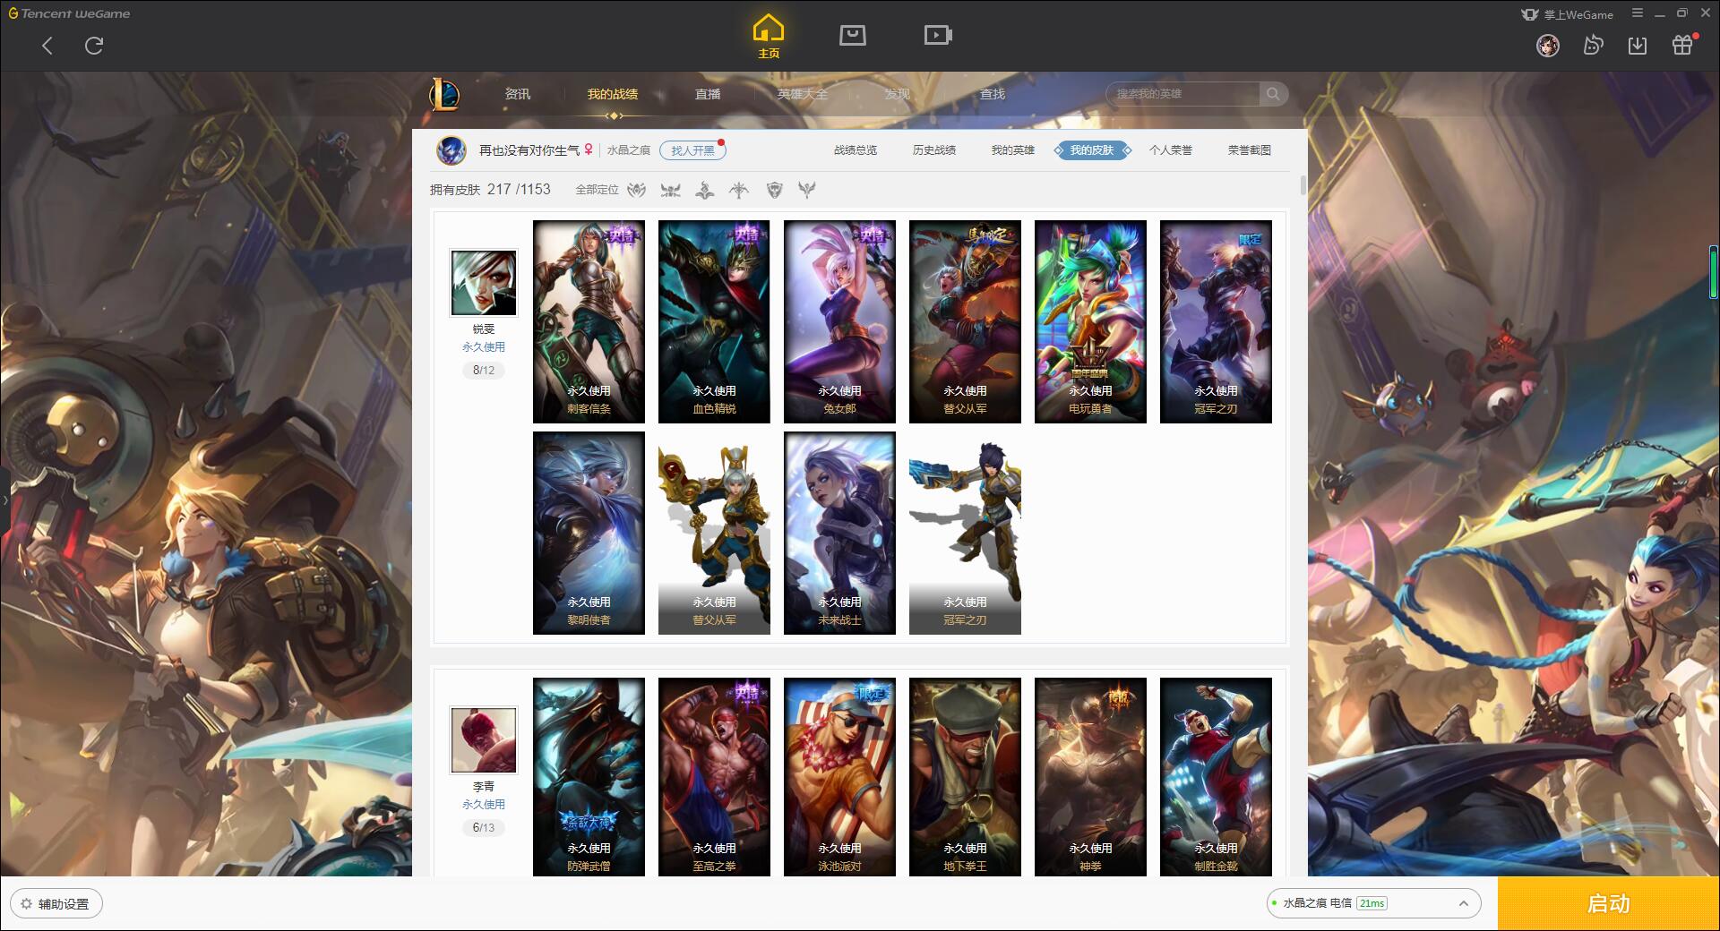This screenshot has height=931, width=1720.
Task: Select 全部定位 filter
Action: [597, 190]
